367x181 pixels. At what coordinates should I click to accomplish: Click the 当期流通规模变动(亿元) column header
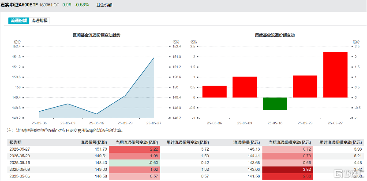click(x=289, y=142)
